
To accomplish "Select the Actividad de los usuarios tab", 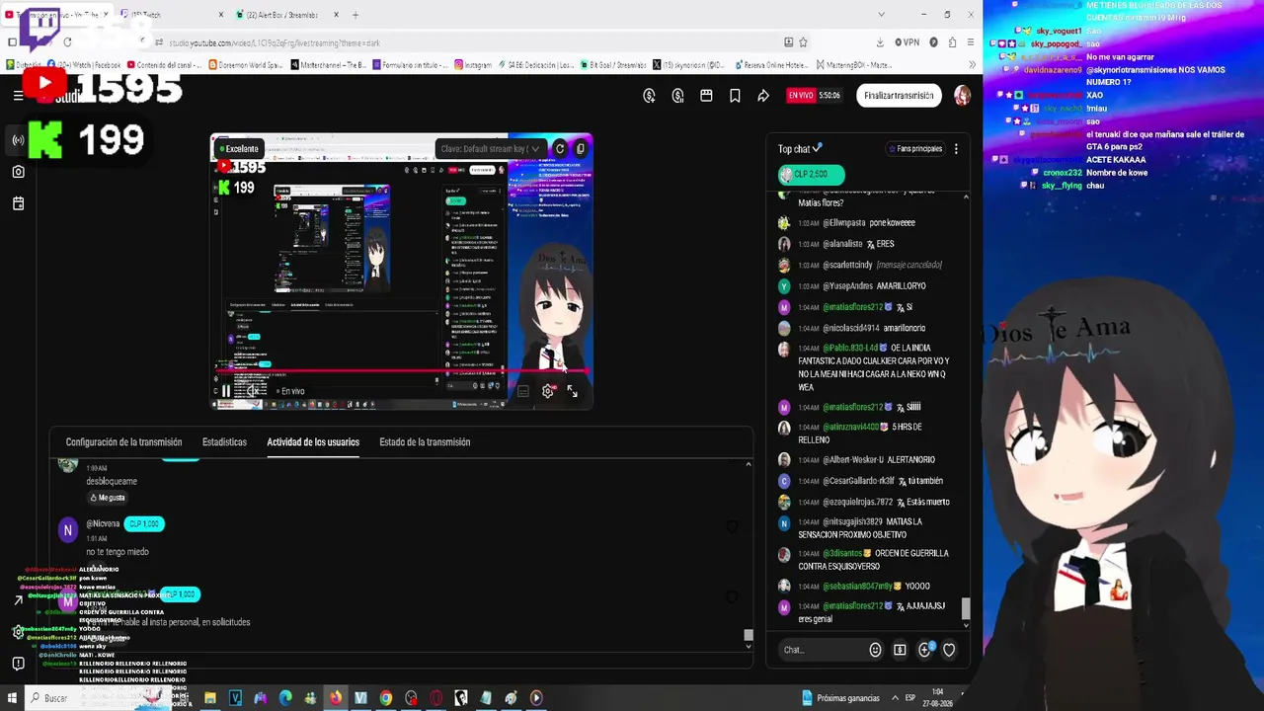I will [313, 442].
